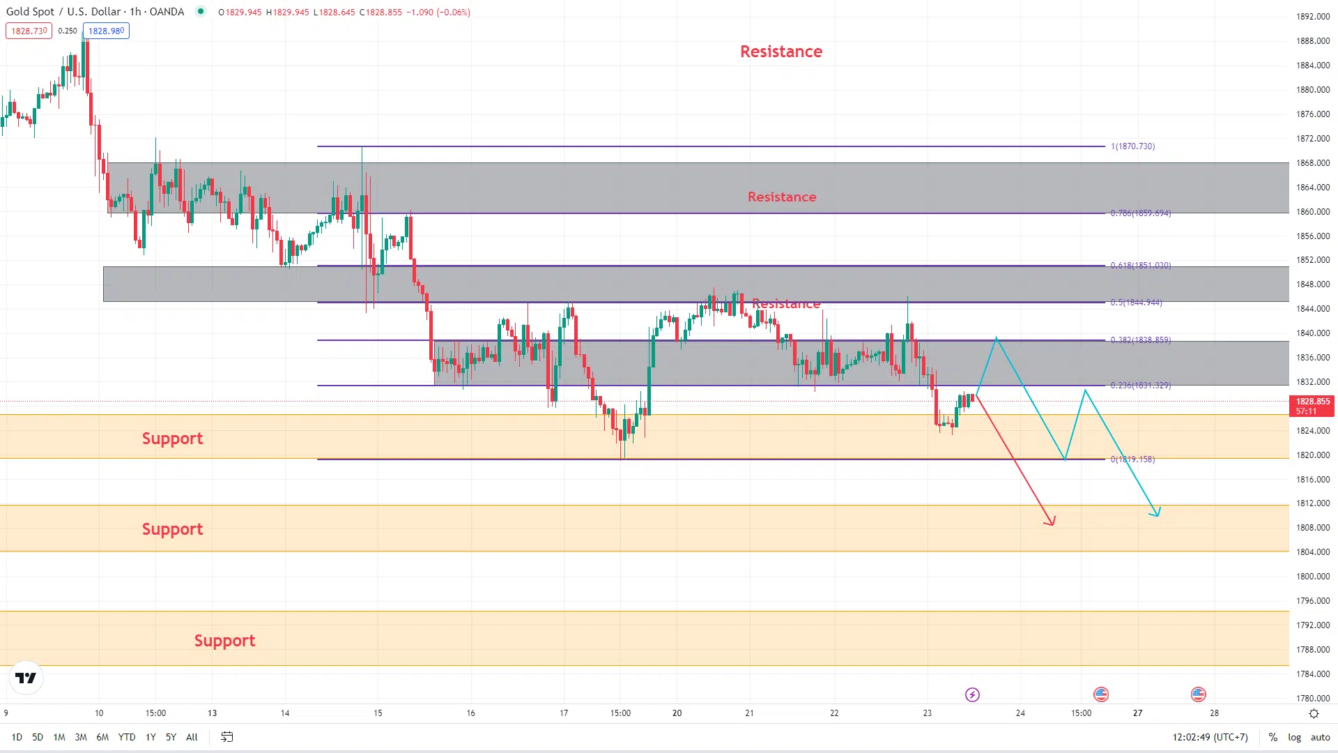
Task: Click date 23 on time axis
Action: (927, 713)
